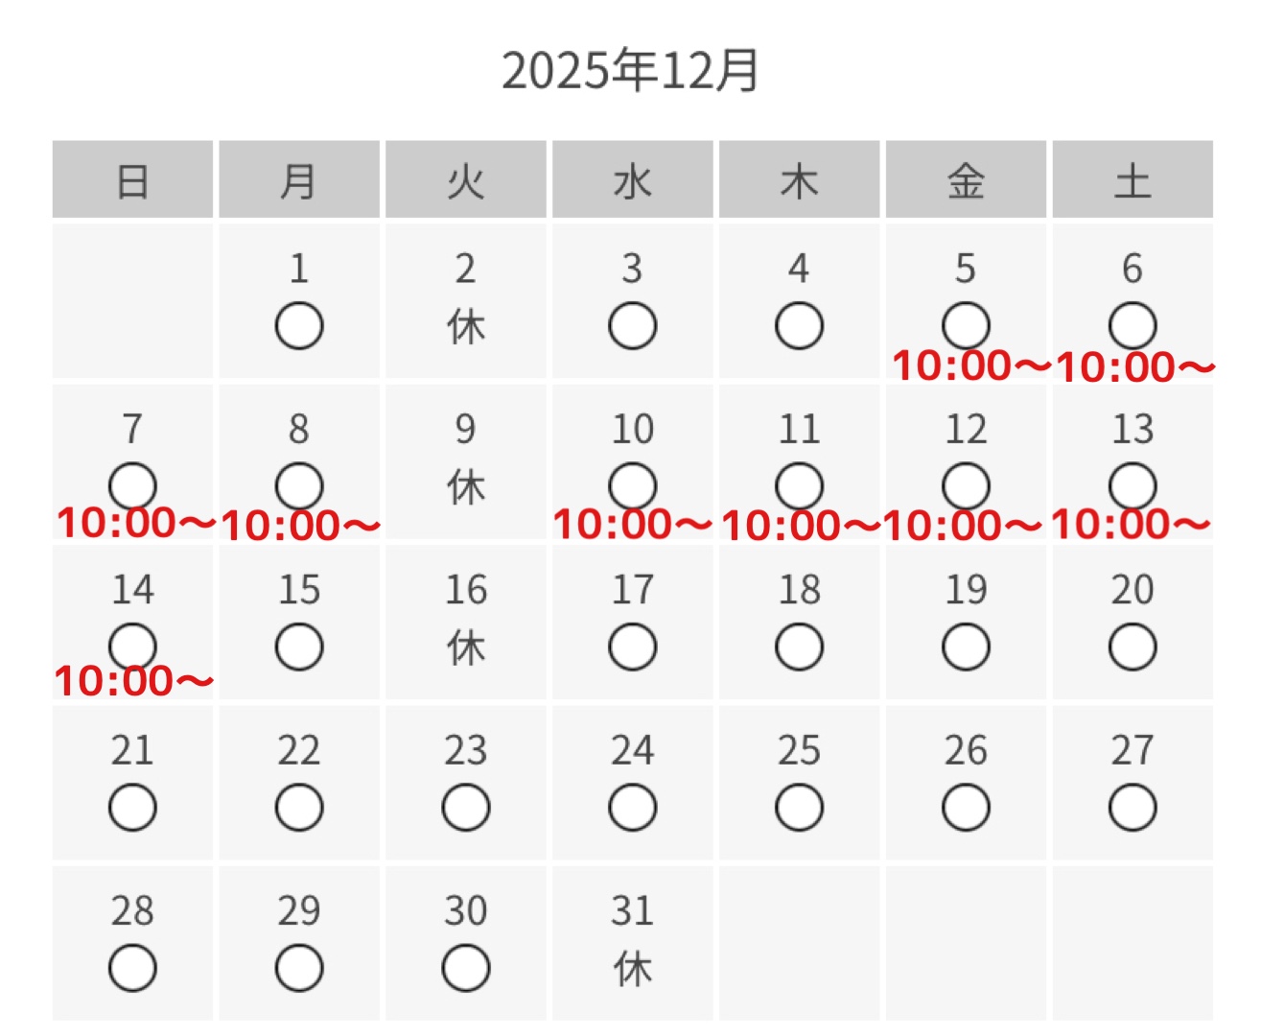The image size is (1261, 1036).
Task: Click the 2025年12月 month title
Action: pos(630,71)
